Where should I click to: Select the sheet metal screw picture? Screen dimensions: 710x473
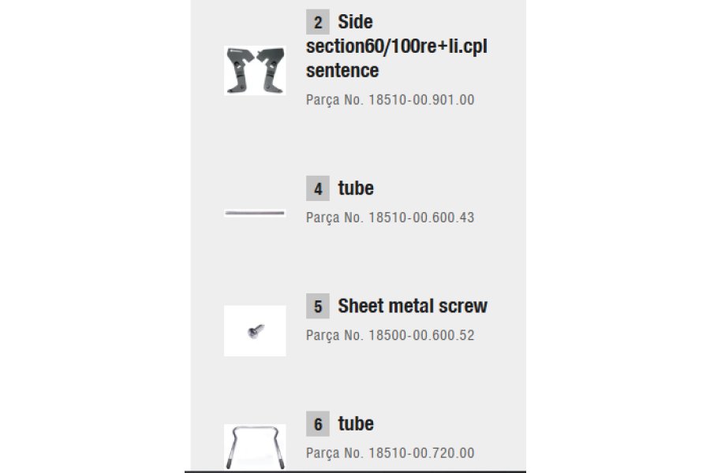coord(255,331)
